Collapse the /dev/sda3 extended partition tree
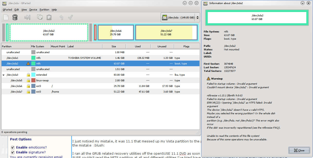Screen dimensions: 313x158 pos(4,75)
